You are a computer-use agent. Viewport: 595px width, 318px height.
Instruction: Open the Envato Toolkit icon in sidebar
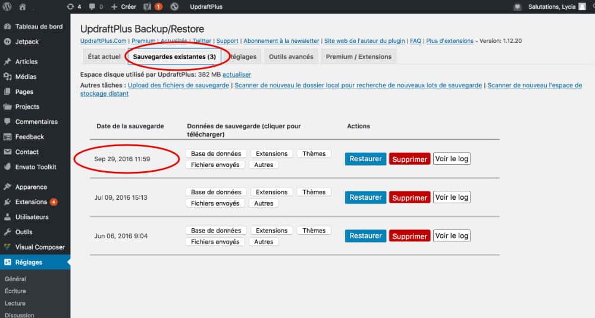tap(7, 167)
